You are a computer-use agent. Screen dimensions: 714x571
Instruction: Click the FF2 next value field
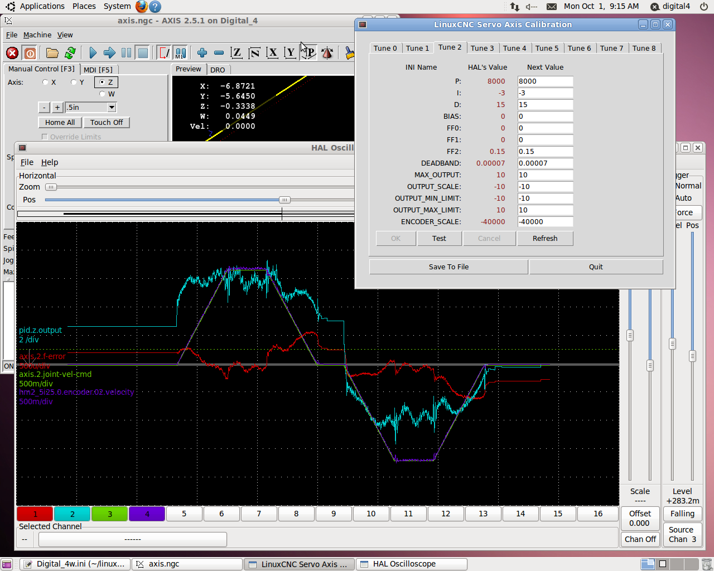pos(545,151)
